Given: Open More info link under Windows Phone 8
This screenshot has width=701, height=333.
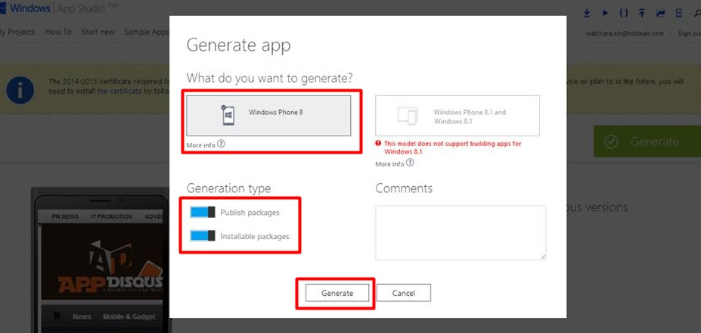Looking at the screenshot, I should pyautogui.click(x=200, y=145).
